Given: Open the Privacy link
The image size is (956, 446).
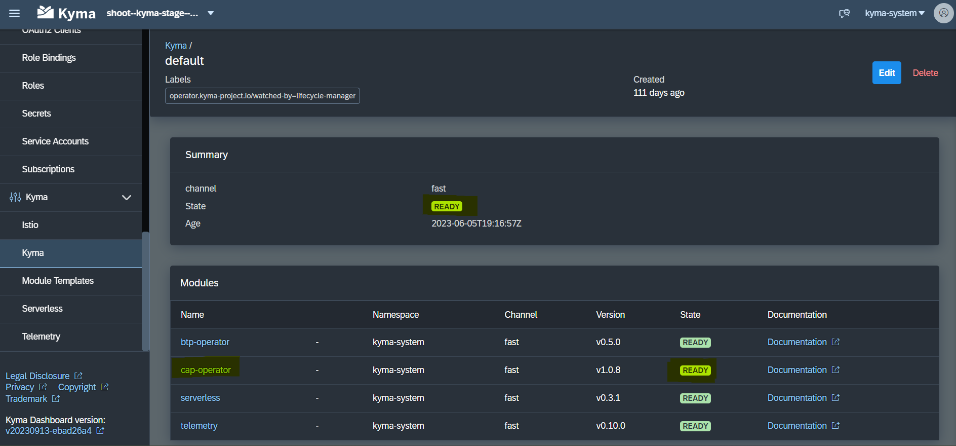Looking at the screenshot, I should click(20, 387).
